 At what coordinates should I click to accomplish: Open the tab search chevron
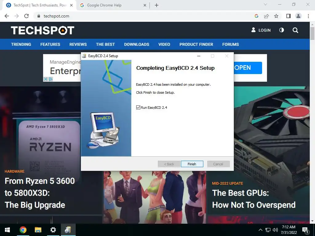265,4
